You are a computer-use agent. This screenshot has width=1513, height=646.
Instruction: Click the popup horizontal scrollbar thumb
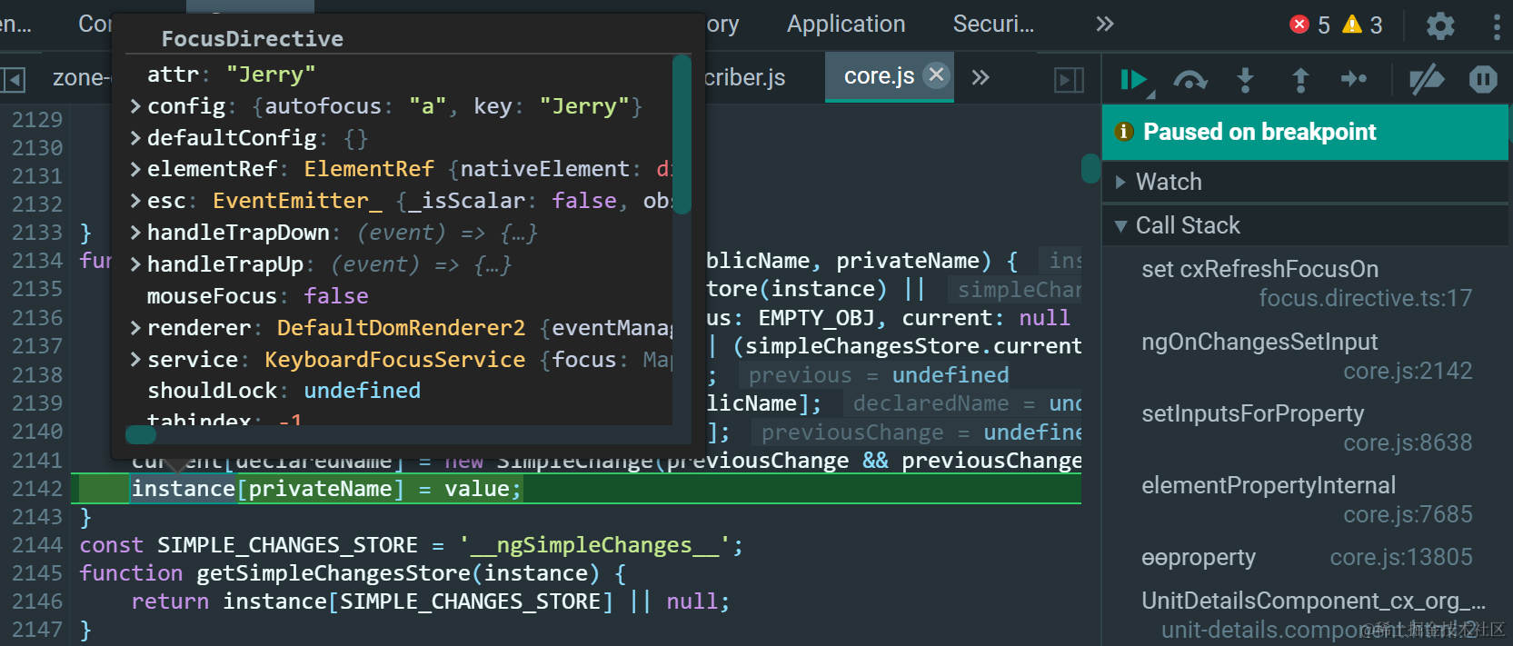[141, 434]
